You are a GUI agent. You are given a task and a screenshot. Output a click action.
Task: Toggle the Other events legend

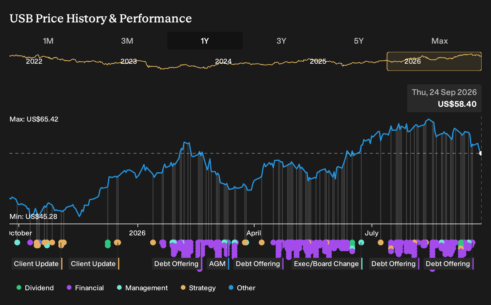[x=242, y=288]
